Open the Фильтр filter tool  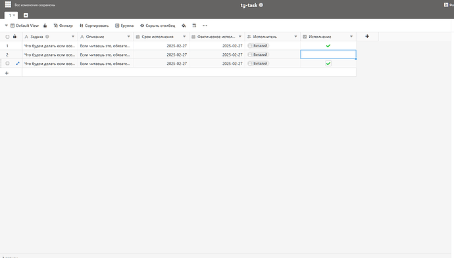pyautogui.click(x=63, y=26)
